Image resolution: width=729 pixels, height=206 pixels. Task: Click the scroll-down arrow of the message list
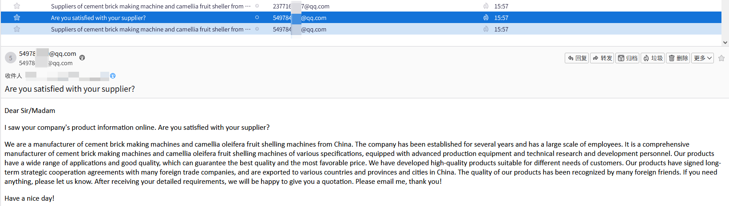(x=725, y=43)
